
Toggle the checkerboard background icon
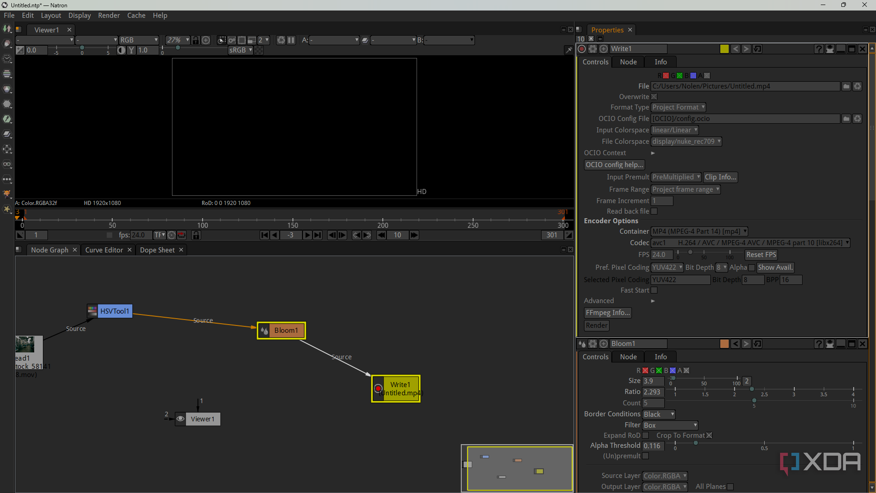point(259,50)
